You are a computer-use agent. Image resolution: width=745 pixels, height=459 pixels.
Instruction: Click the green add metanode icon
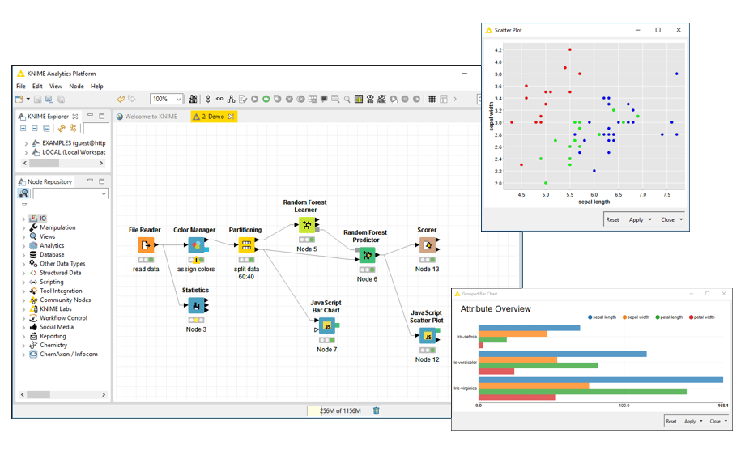(x=359, y=99)
